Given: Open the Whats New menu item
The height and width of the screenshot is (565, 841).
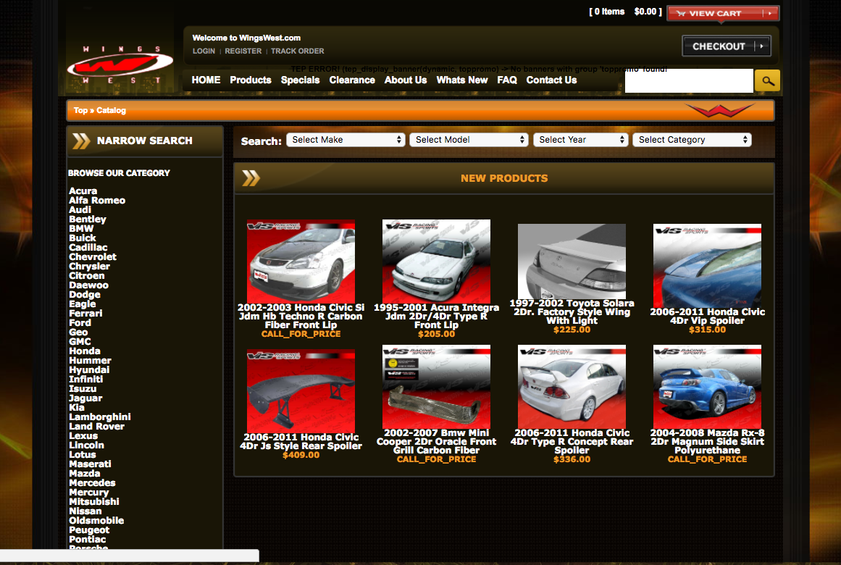Looking at the screenshot, I should [462, 80].
